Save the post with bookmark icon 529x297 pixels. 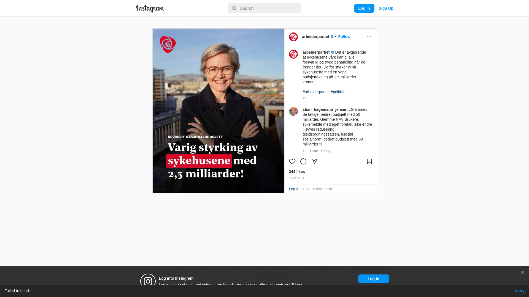(369, 161)
